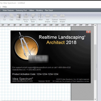The image size is (101, 101).
Task: Select the Mirror tool
Action: (x=41, y=17)
